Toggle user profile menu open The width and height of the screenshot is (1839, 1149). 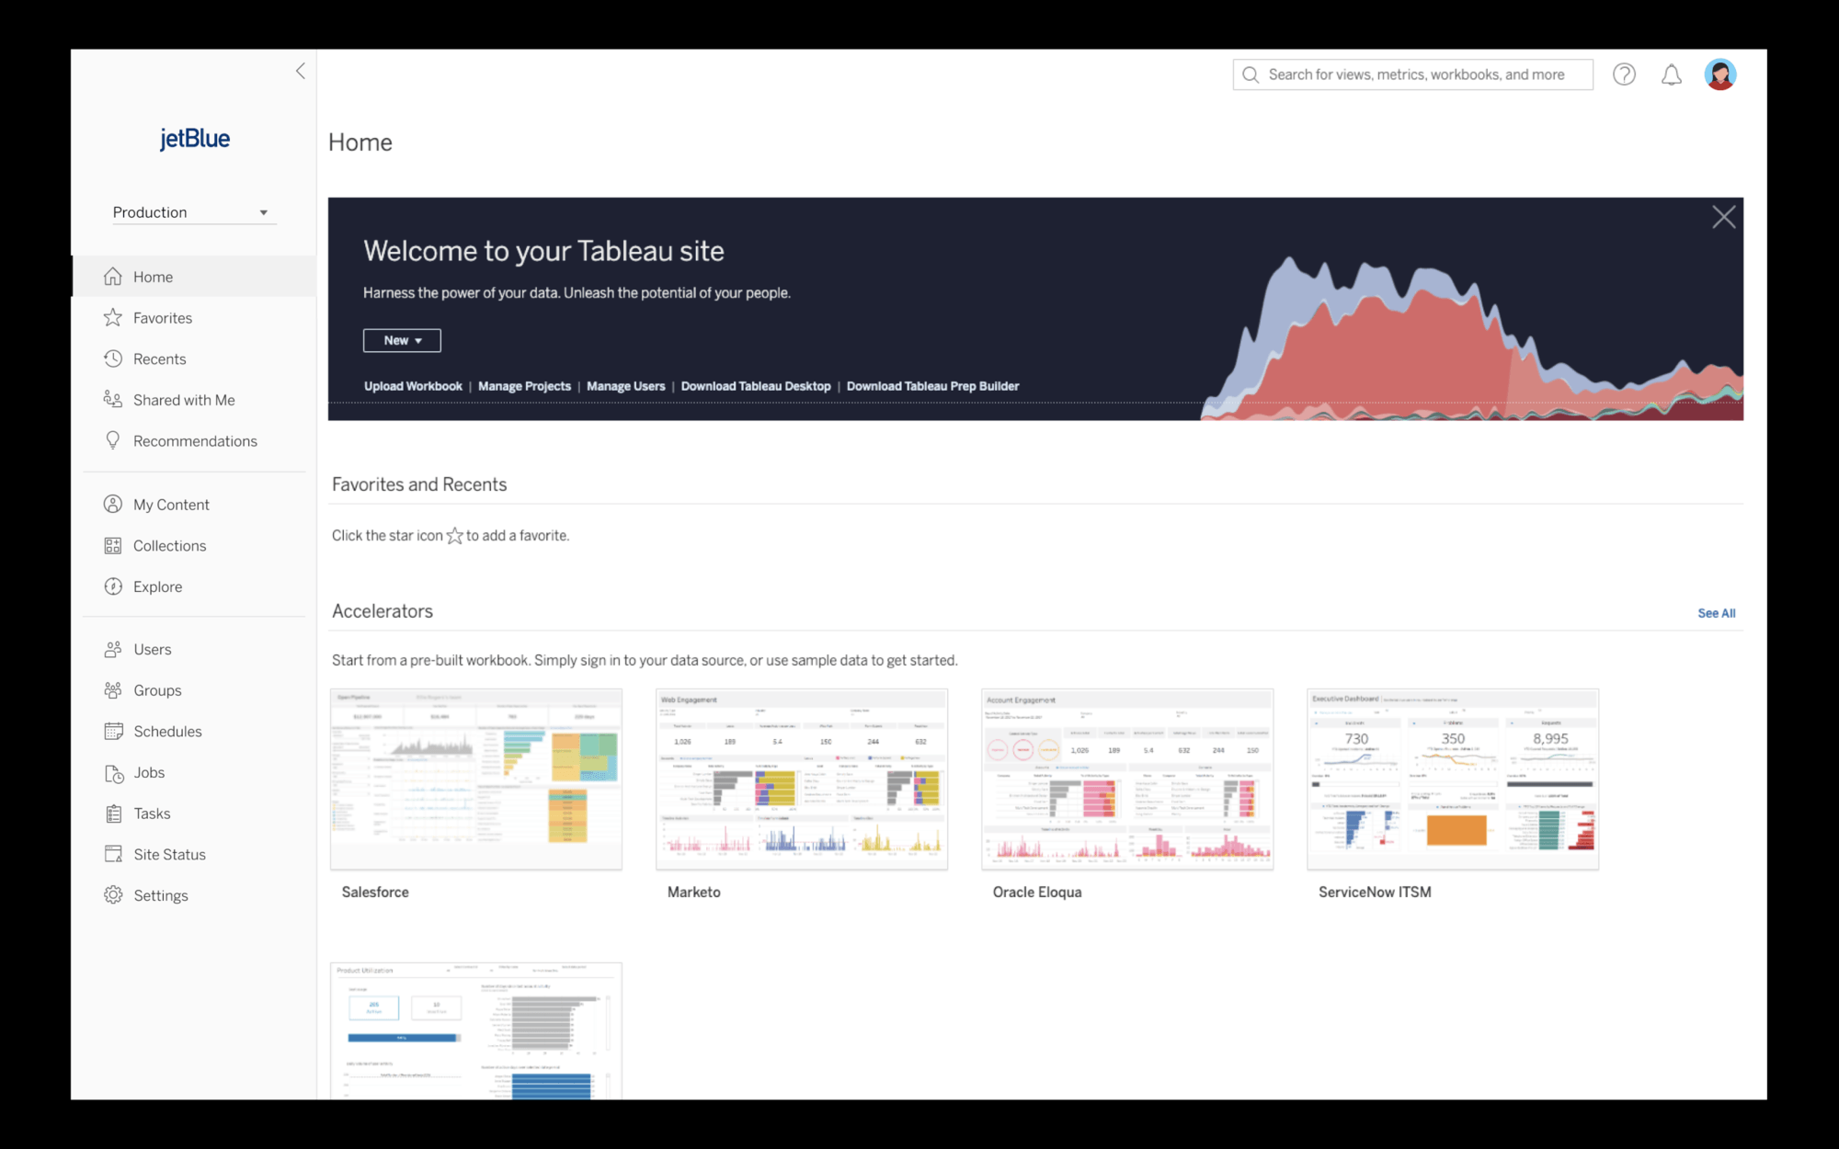tap(1721, 74)
